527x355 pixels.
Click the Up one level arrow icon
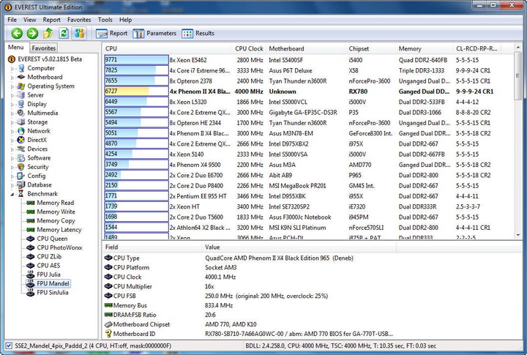[48, 33]
